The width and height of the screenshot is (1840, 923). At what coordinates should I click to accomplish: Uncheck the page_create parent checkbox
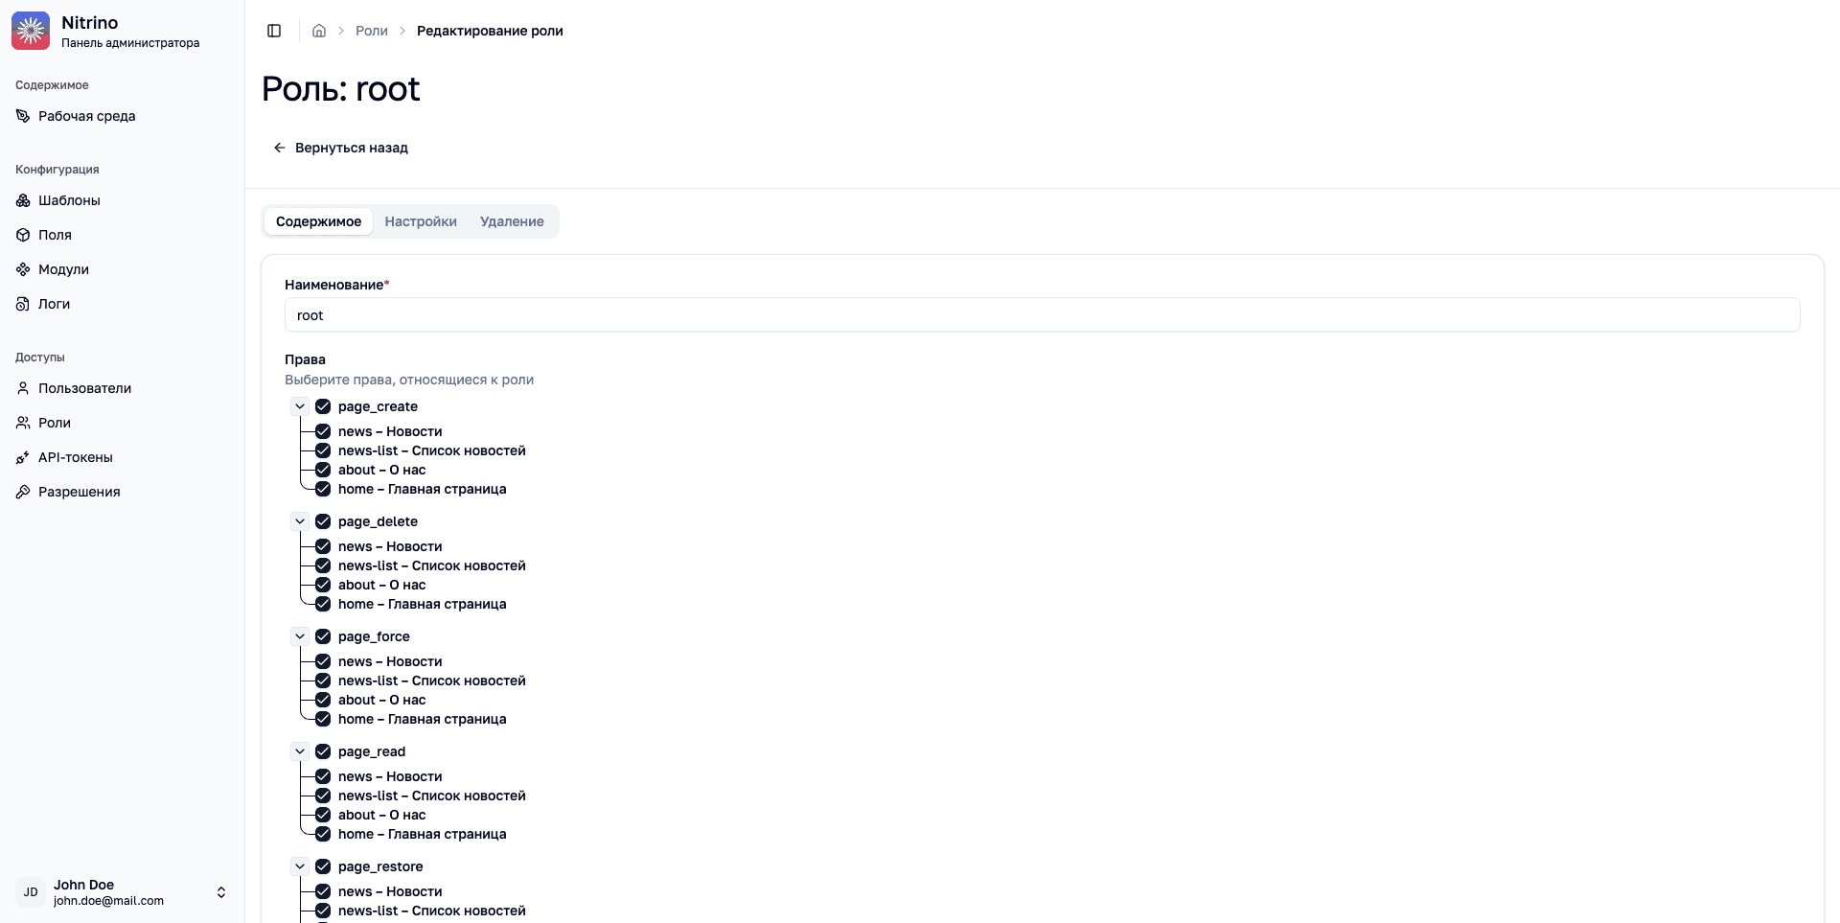point(323,406)
